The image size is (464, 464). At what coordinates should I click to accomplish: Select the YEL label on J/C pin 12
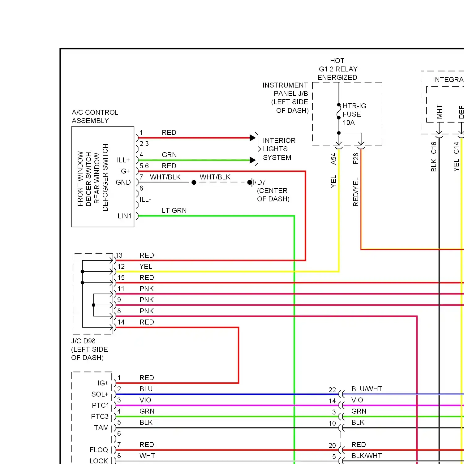(x=146, y=266)
